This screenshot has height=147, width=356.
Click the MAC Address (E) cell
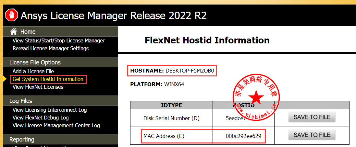coord(171,136)
